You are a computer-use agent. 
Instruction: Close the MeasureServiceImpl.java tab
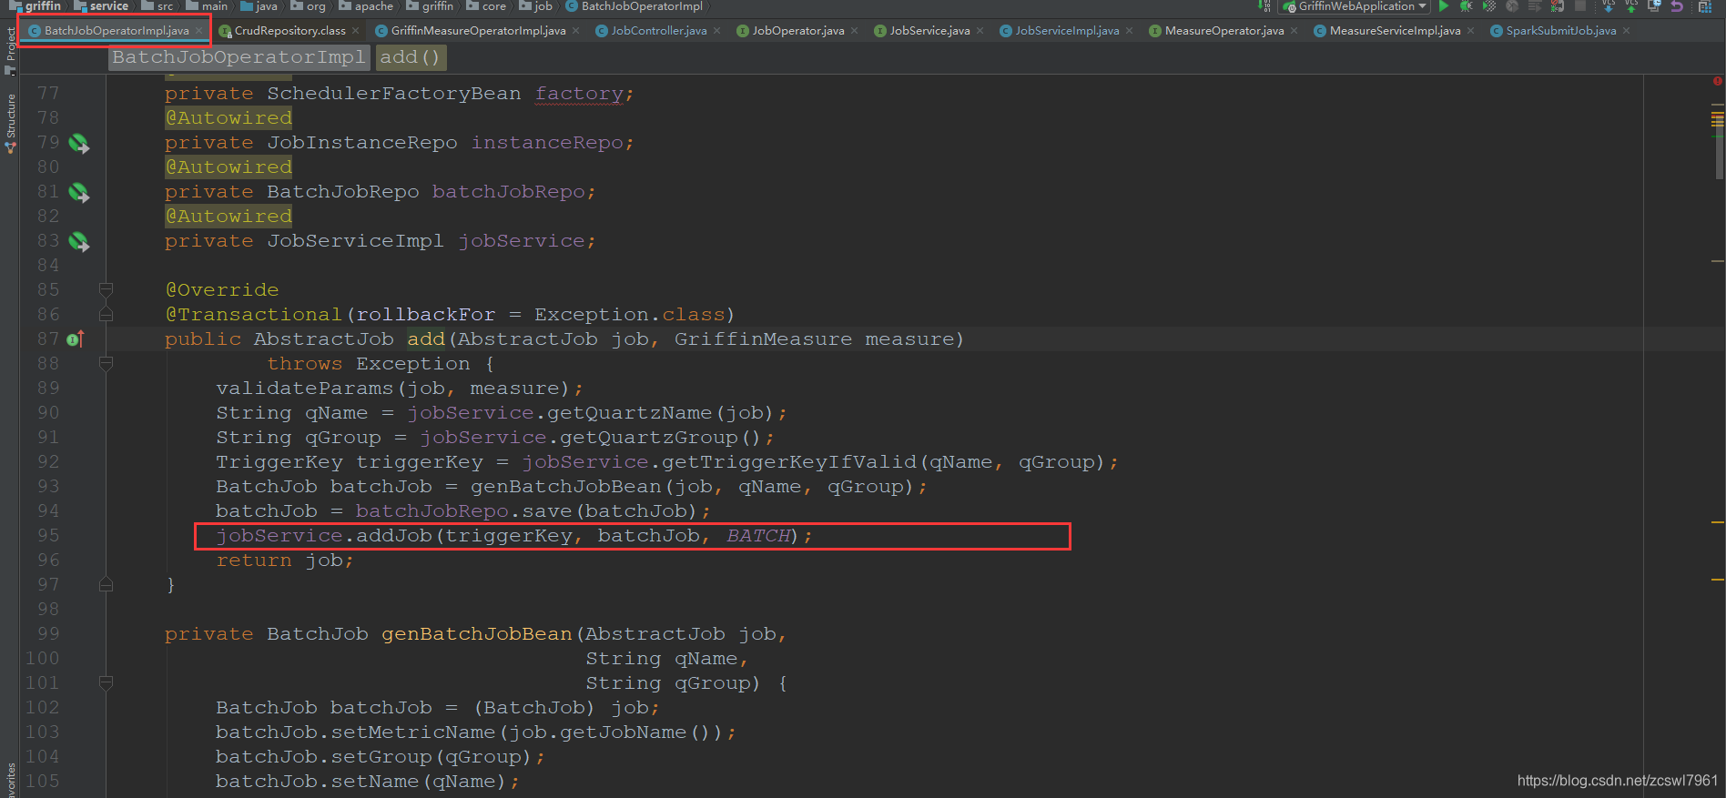point(1470,31)
